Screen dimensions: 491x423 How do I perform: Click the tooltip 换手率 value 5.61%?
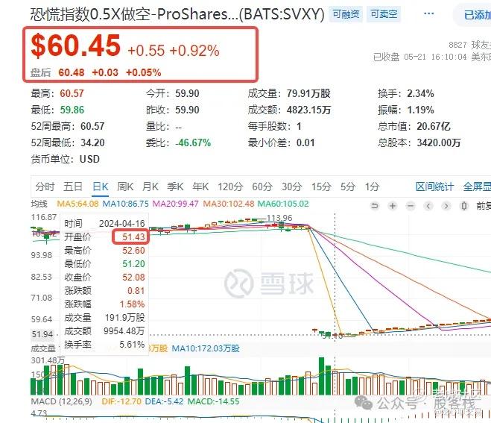point(132,345)
